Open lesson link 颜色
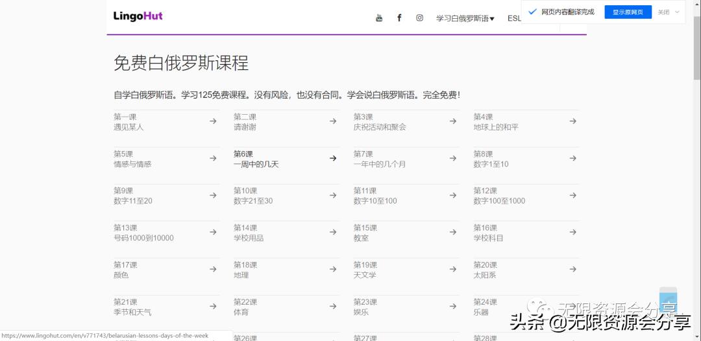 coord(121,276)
